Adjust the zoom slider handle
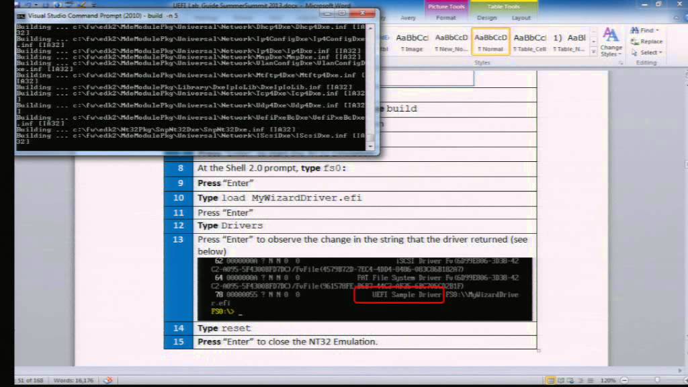The width and height of the screenshot is (688, 387). point(657,380)
